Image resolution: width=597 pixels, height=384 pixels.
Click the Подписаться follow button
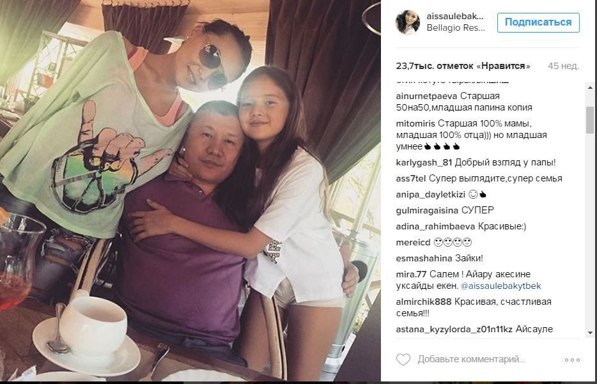[538, 22]
